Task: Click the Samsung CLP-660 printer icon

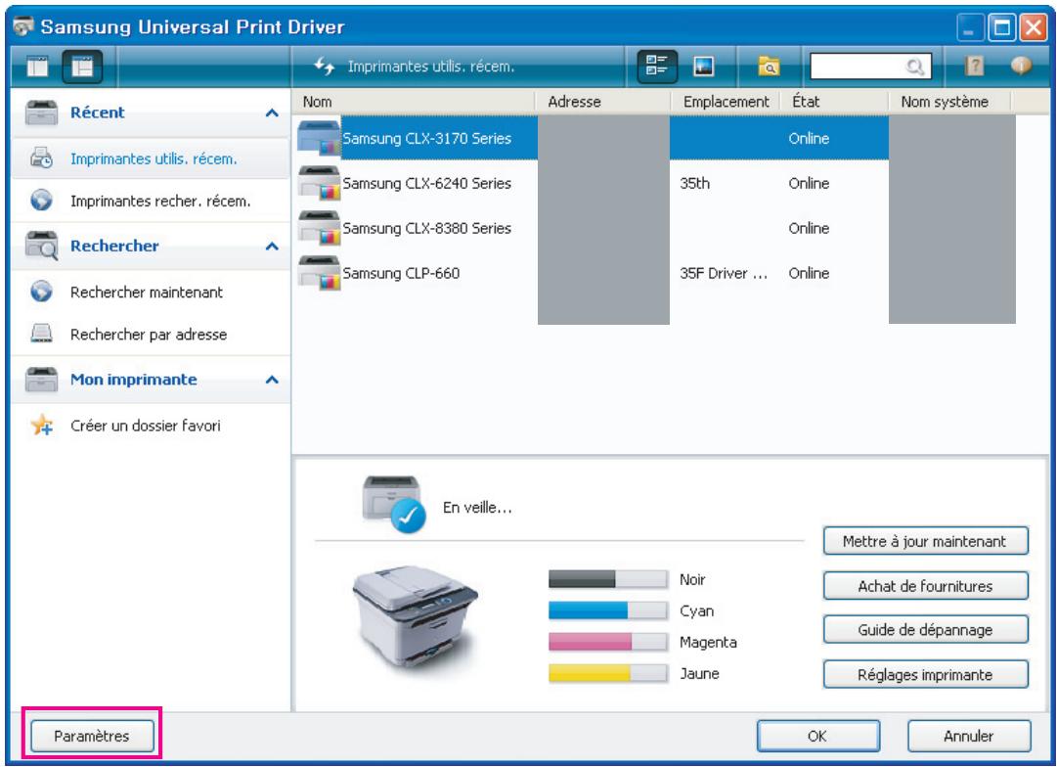Action: (320, 273)
